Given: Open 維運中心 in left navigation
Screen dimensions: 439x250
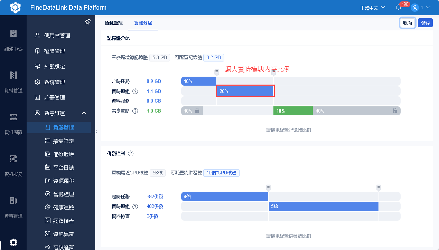Looking at the screenshot, I should 13,40.
